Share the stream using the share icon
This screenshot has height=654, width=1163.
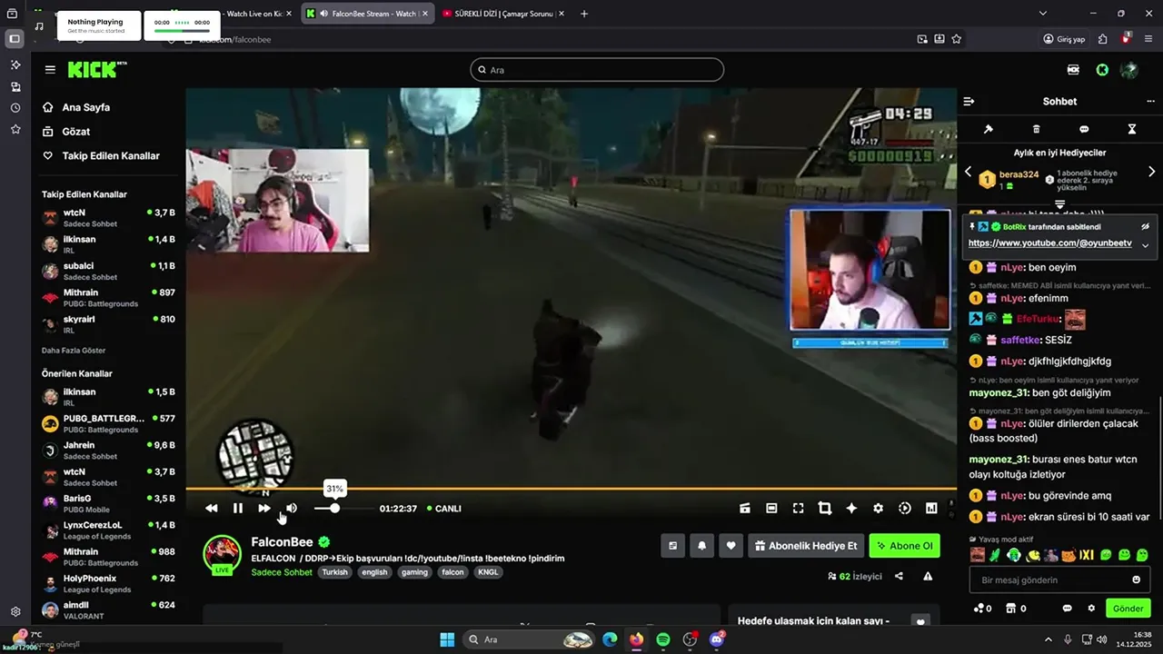(x=899, y=577)
